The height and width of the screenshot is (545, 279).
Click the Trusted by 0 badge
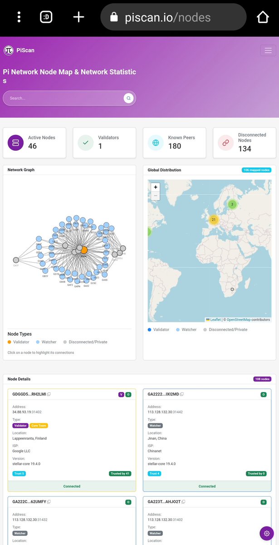tap(256, 473)
